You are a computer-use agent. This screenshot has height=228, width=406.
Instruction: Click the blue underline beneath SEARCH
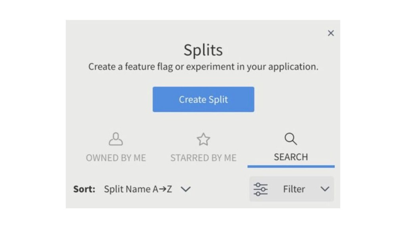(x=291, y=166)
